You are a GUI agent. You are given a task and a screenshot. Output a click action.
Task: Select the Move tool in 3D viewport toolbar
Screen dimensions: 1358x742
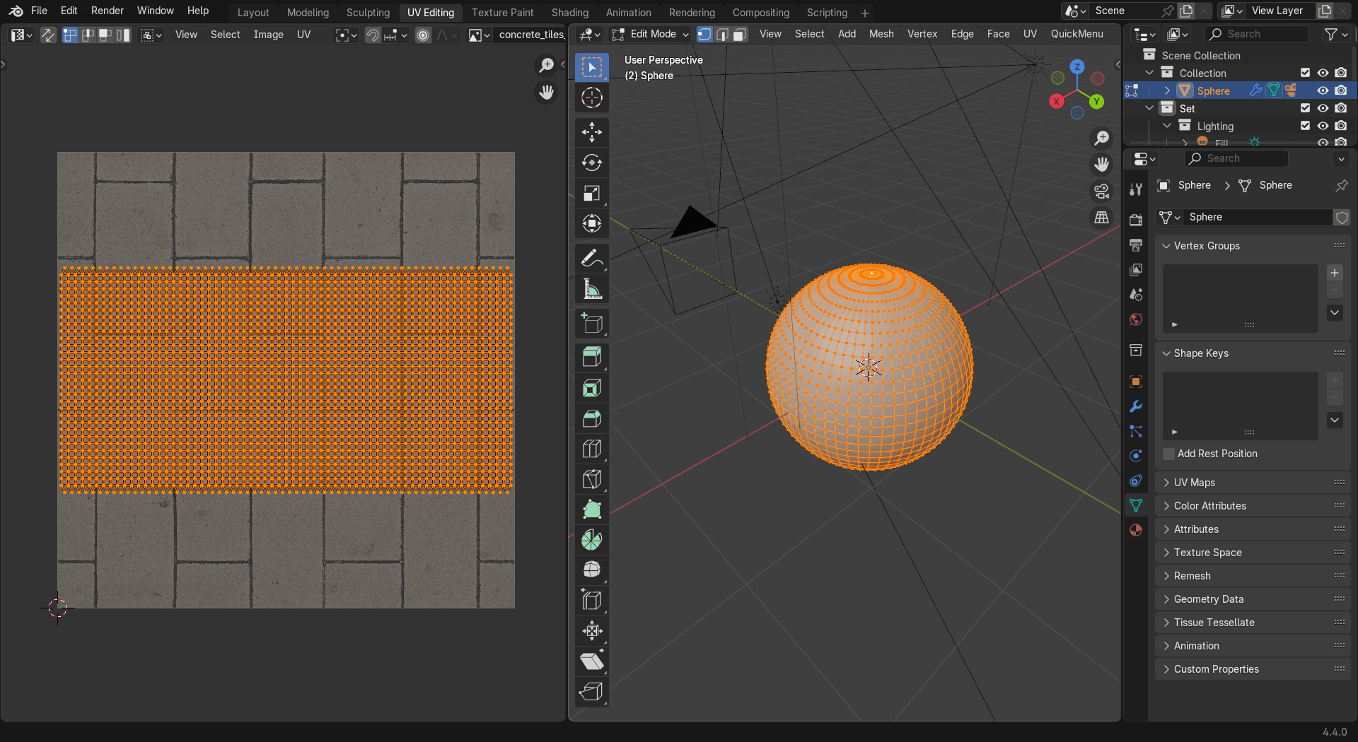click(591, 132)
